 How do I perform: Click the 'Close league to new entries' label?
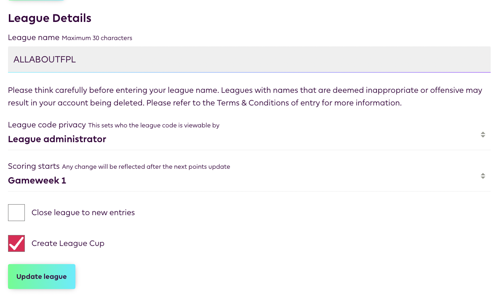click(x=83, y=213)
